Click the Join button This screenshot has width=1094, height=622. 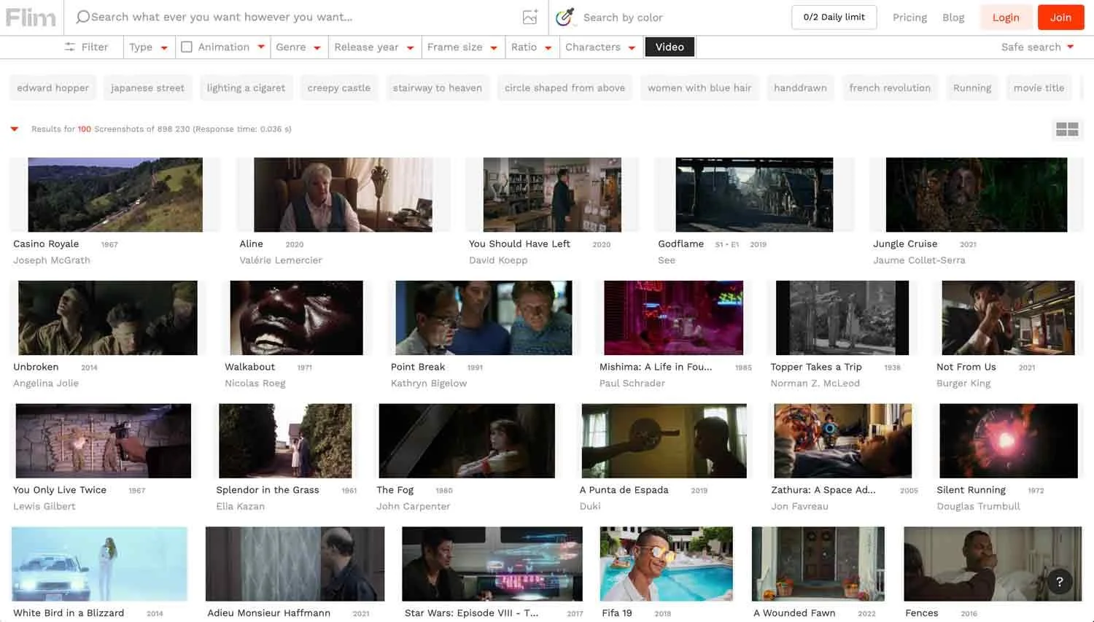pos(1061,18)
